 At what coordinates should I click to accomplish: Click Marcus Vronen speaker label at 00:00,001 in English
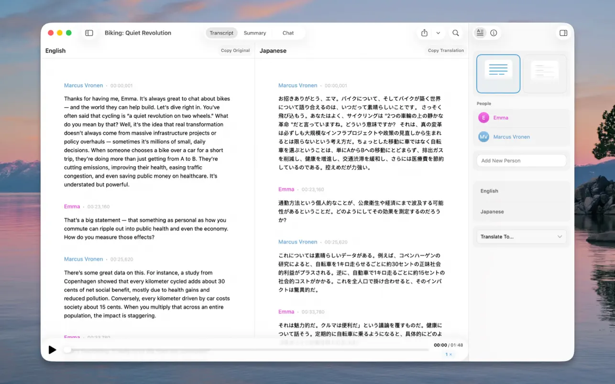point(83,85)
